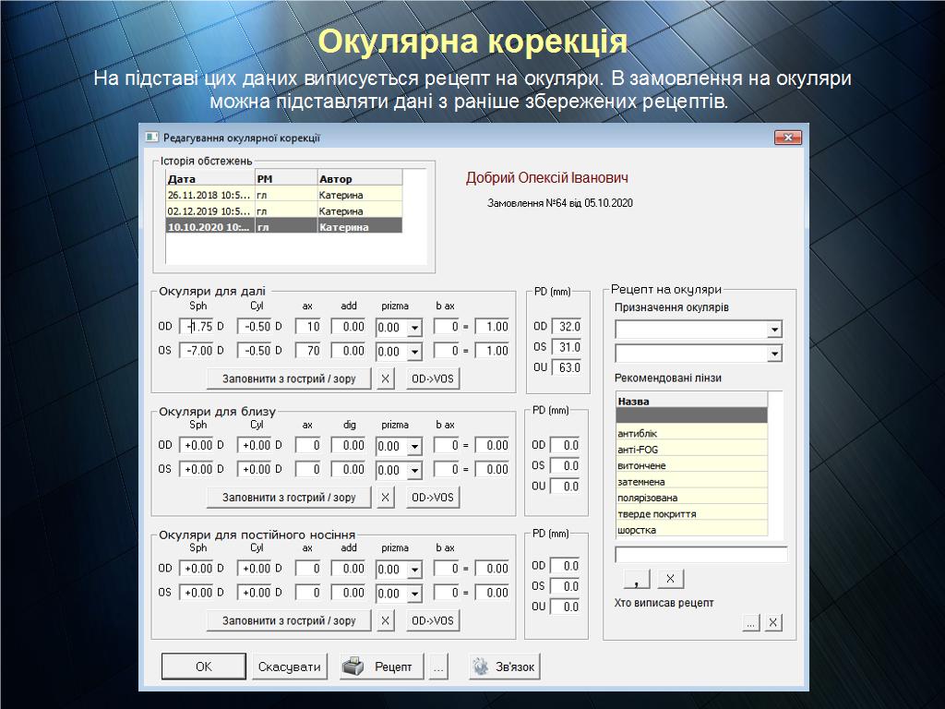This screenshot has height=709, width=945.
Task: Click the Зв'язок button with gear icon
Action: 504,667
